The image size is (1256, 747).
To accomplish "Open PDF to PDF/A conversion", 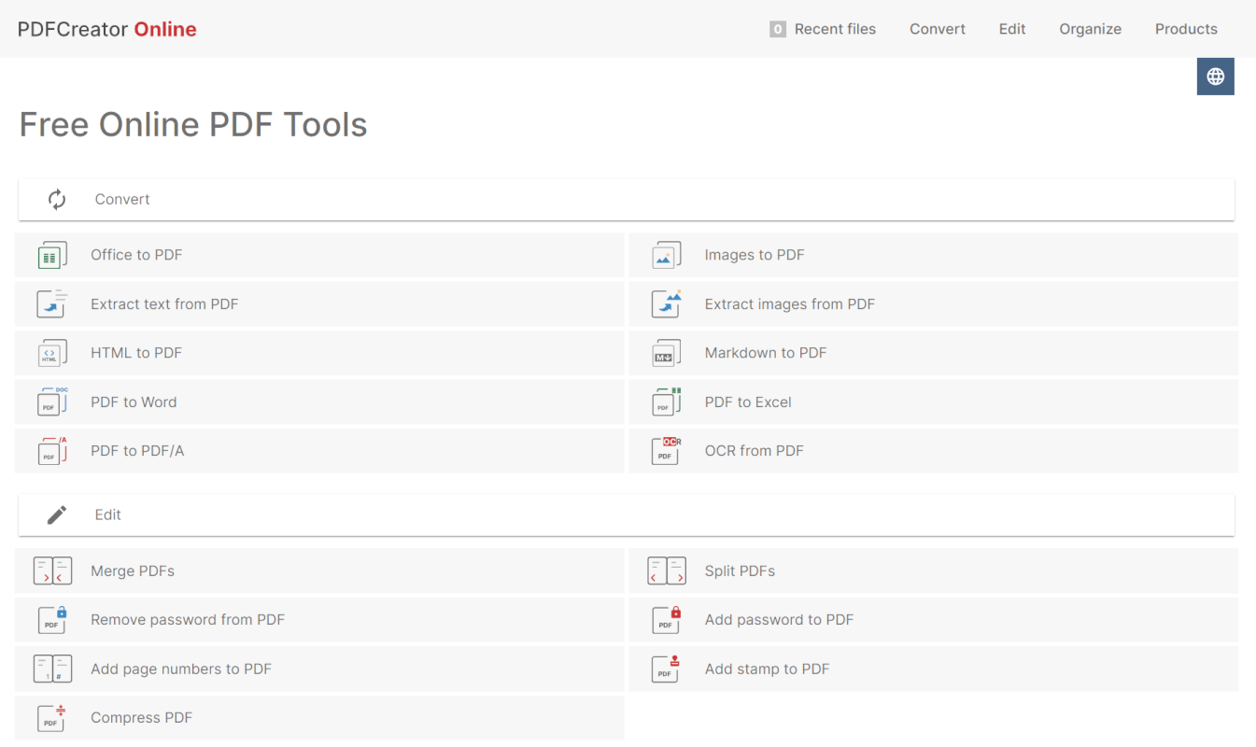I will [x=319, y=451].
